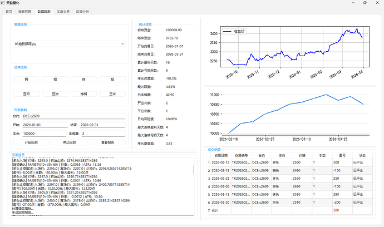Select the 铜 commodity button

tap(26, 80)
